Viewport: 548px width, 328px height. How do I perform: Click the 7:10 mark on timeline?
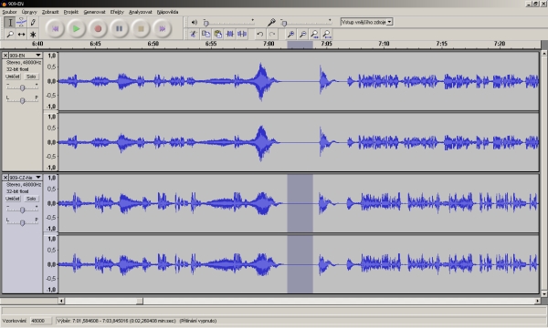pos(384,44)
